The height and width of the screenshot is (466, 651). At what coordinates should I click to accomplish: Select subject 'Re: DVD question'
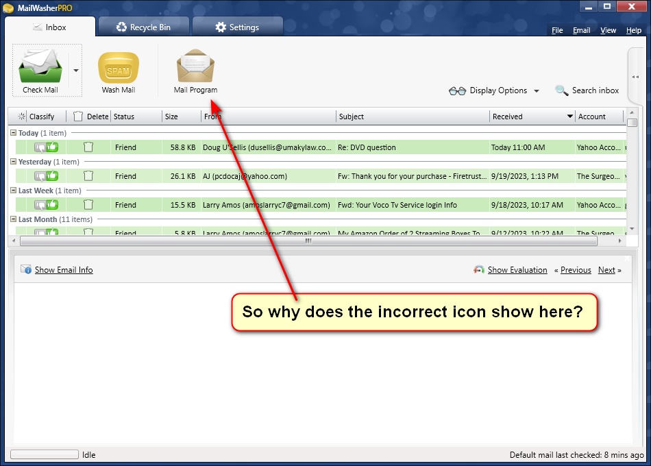click(367, 147)
